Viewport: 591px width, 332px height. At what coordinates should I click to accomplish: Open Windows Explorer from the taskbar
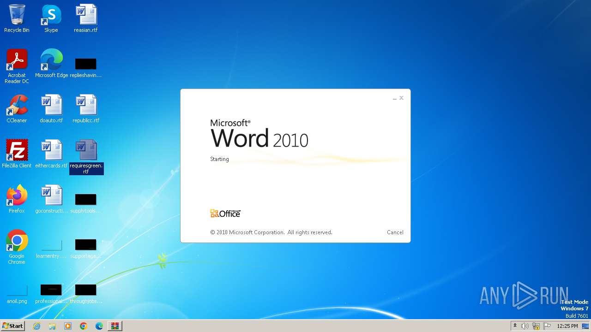52,326
